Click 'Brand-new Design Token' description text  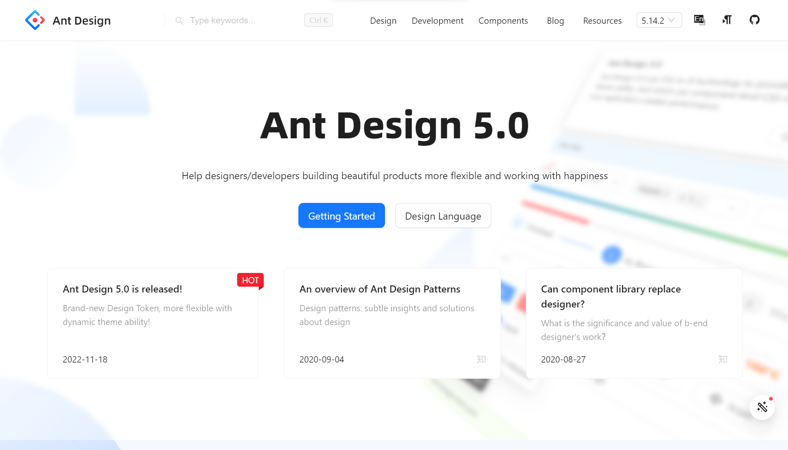point(148,315)
